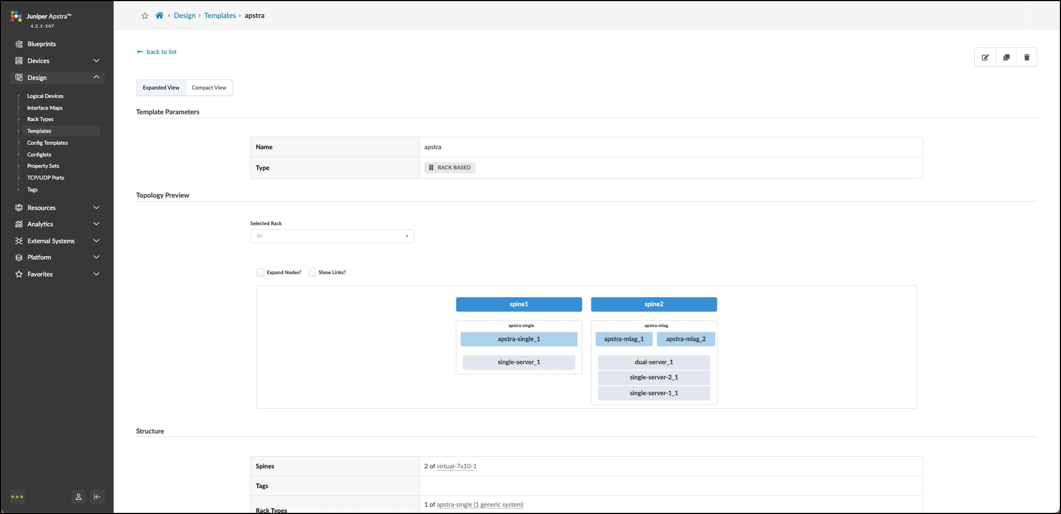
Task: Click the clone template icon
Action: pos(1006,57)
